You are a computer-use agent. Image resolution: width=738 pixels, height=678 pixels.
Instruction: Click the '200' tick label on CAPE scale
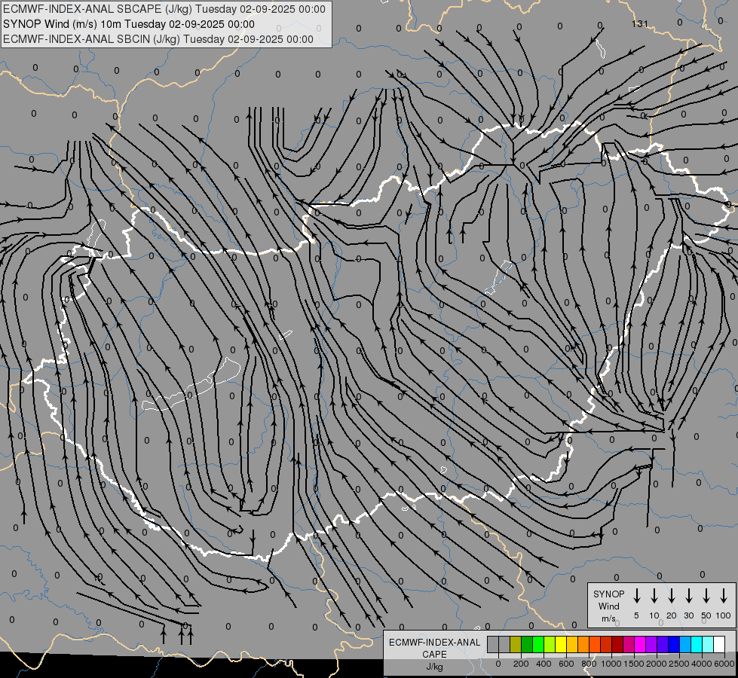[x=522, y=664]
